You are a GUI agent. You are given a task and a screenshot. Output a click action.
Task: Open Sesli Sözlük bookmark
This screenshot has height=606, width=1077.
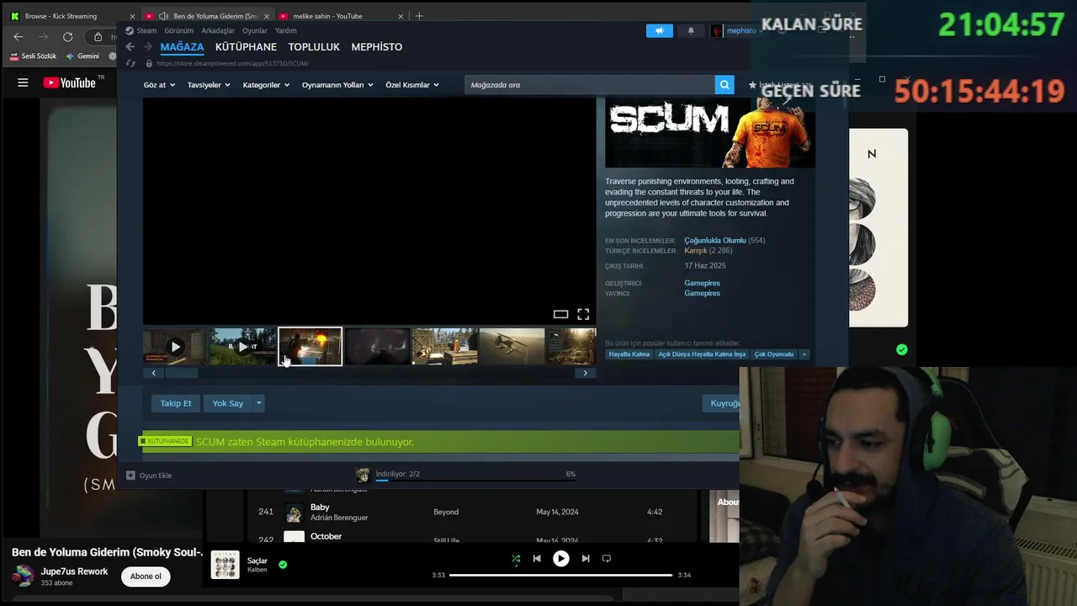tap(33, 56)
